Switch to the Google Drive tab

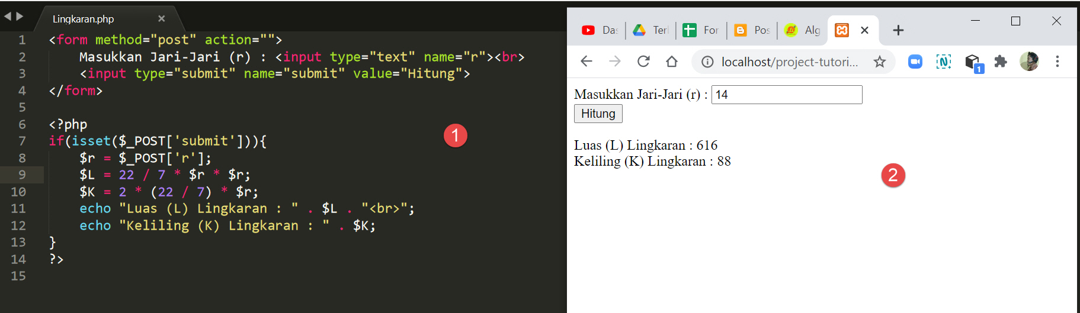coord(650,30)
